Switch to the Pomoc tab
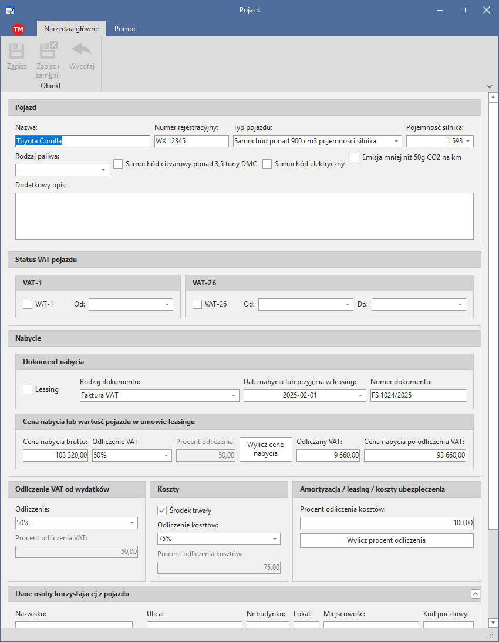499x642 pixels. tap(126, 29)
